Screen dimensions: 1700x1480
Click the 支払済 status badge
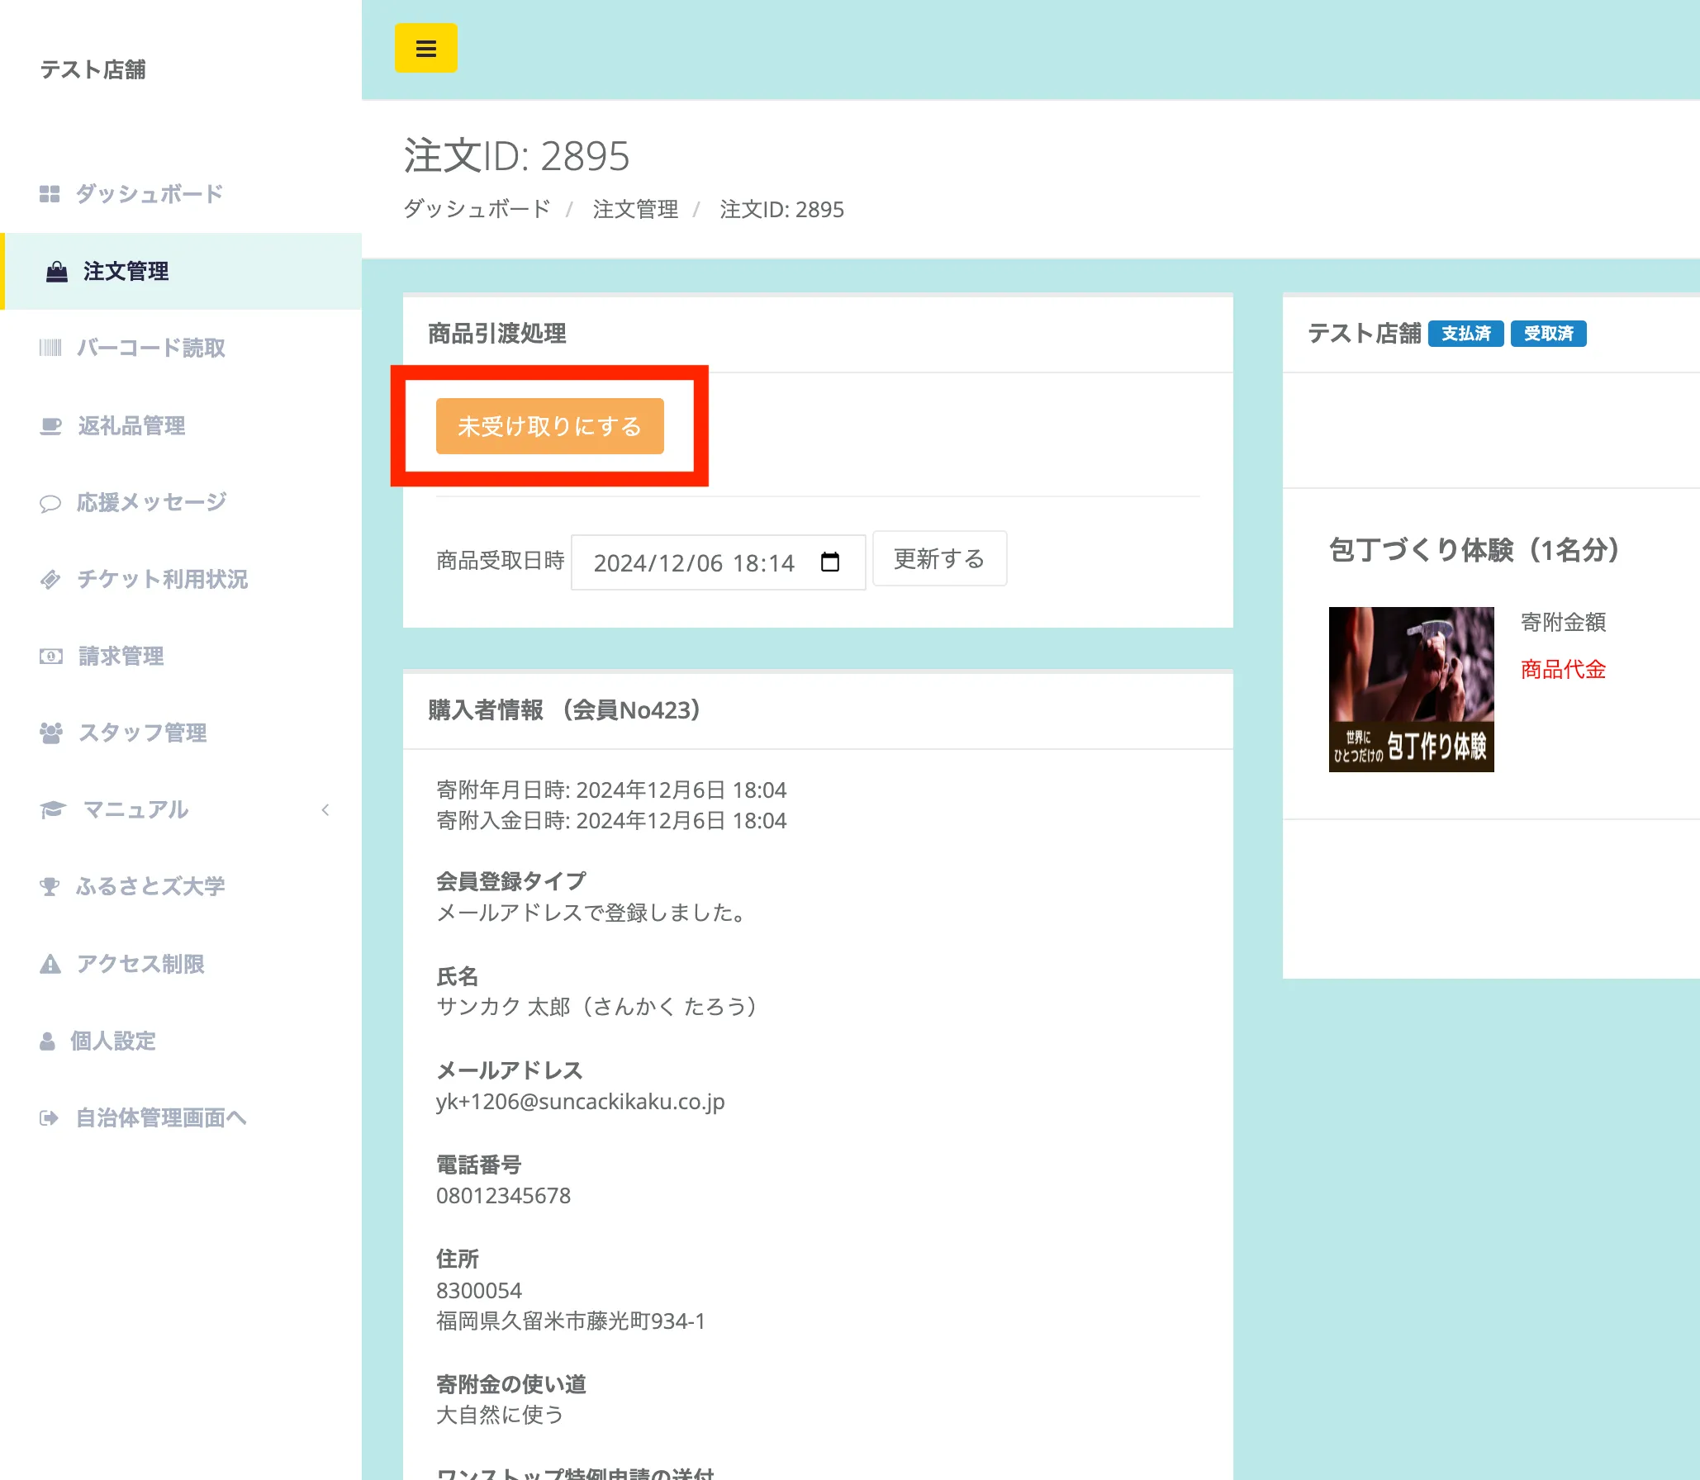click(1465, 334)
